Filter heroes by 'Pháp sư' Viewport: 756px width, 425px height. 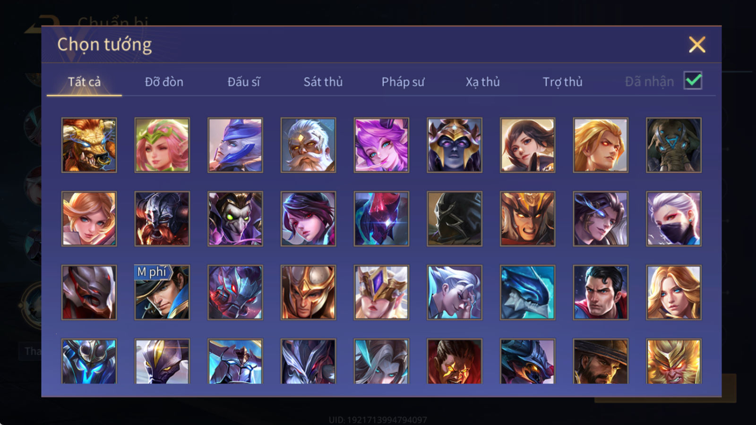[403, 82]
